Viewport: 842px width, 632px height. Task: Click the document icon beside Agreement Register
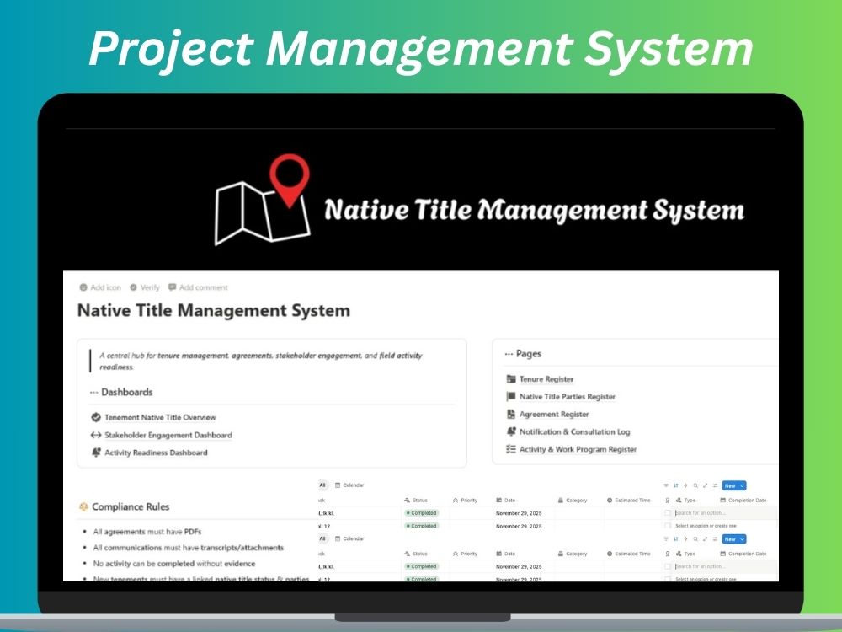point(511,415)
